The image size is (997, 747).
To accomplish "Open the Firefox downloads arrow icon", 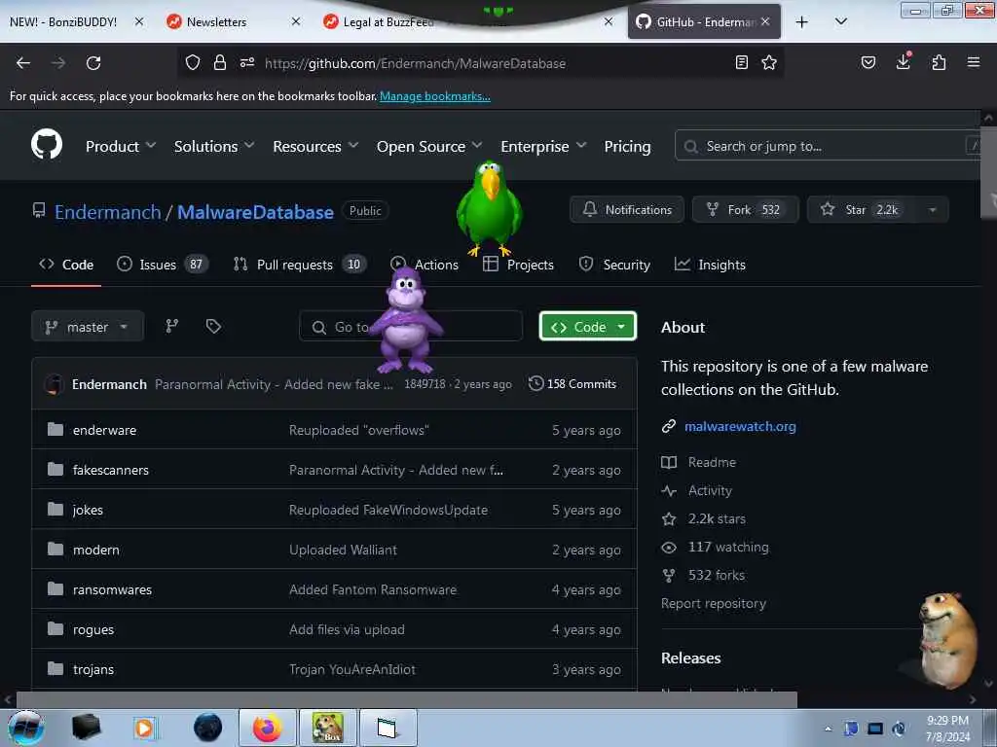I will point(903,61).
